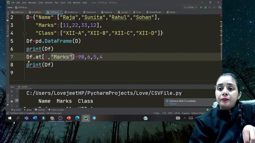Open Microsoft Teams from taskbar
The height and width of the screenshot is (143, 255).
(x=27, y=118)
